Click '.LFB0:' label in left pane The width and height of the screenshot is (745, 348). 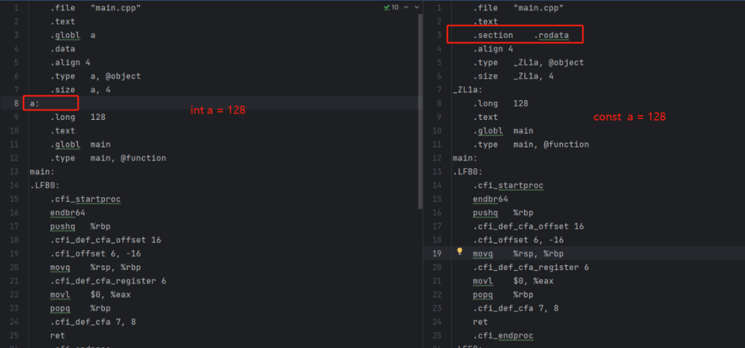click(x=45, y=185)
